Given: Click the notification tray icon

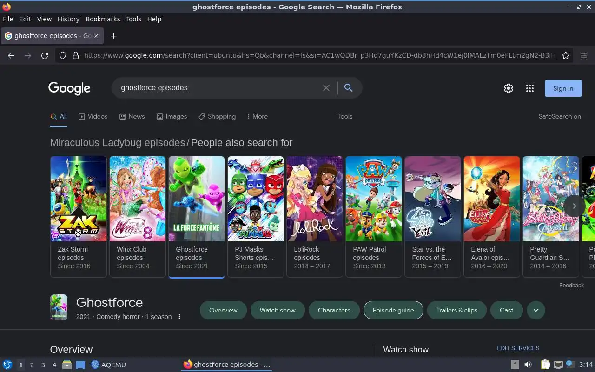Looking at the screenshot, I should tap(570, 365).
